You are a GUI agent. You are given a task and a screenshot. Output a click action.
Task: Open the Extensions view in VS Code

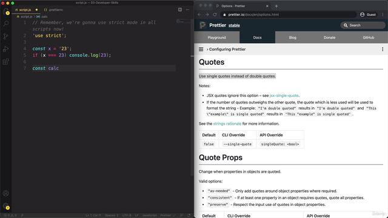pyautogui.click(x=6, y=61)
